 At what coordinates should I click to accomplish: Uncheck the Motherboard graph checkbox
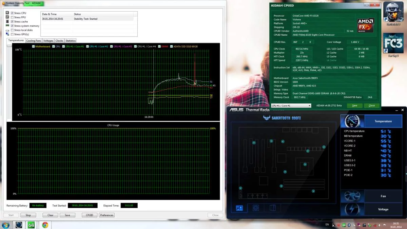pos(33,46)
